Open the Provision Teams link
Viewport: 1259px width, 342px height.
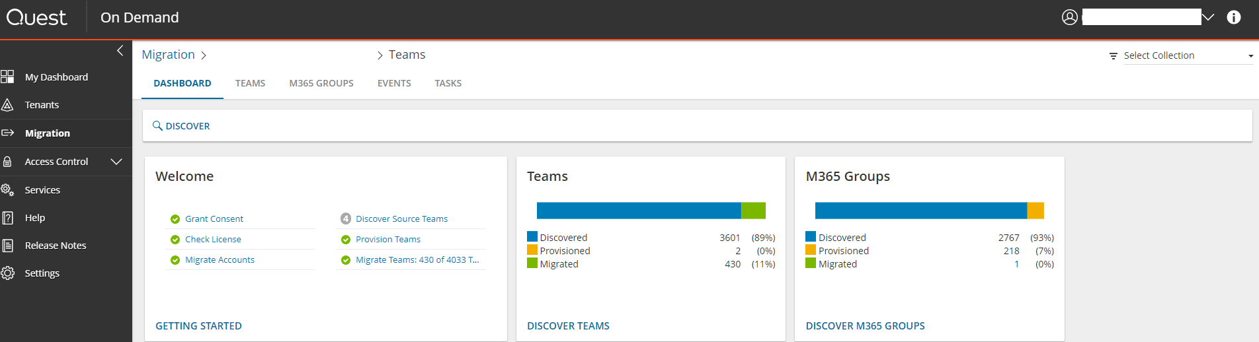click(388, 240)
